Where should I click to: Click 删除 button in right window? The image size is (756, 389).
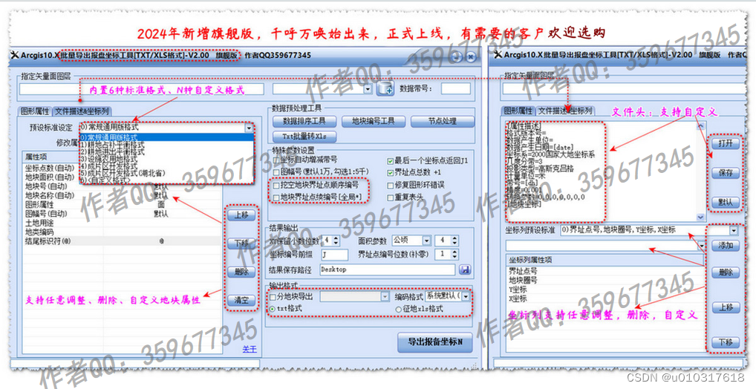coord(726,273)
